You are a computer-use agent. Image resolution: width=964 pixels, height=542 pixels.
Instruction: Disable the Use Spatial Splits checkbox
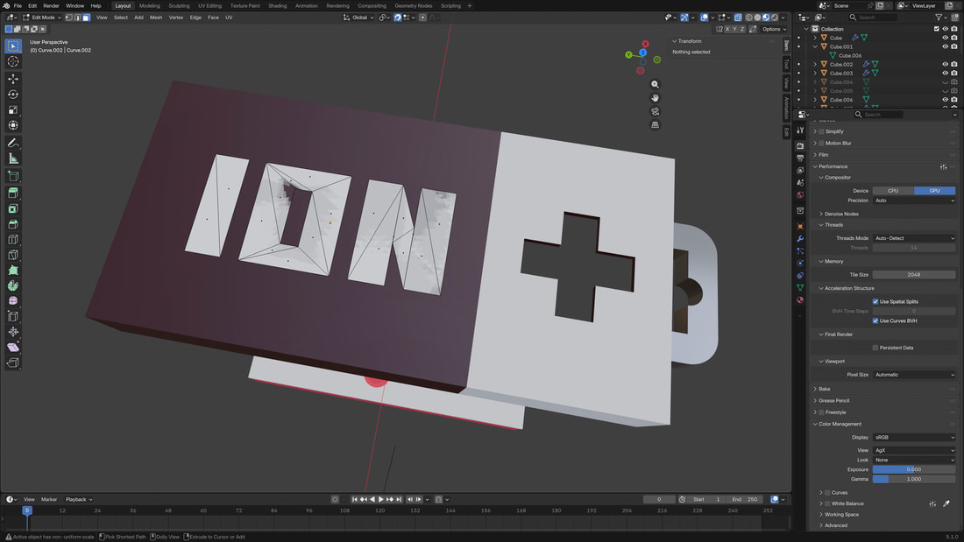[875, 301]
